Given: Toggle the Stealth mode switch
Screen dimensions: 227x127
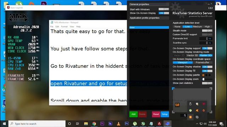Looking at the screenshot, I should click(x=207, y=31).
